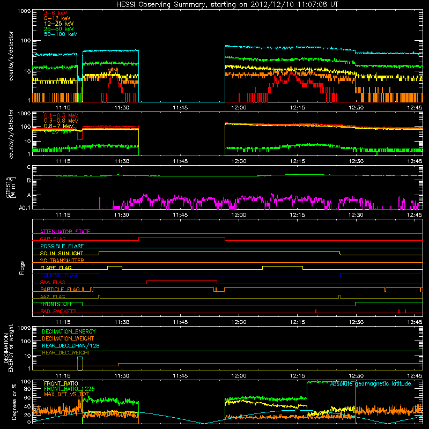
Task: Click the FRONT_RATIO legend label
Action: [x=61, y=383]
